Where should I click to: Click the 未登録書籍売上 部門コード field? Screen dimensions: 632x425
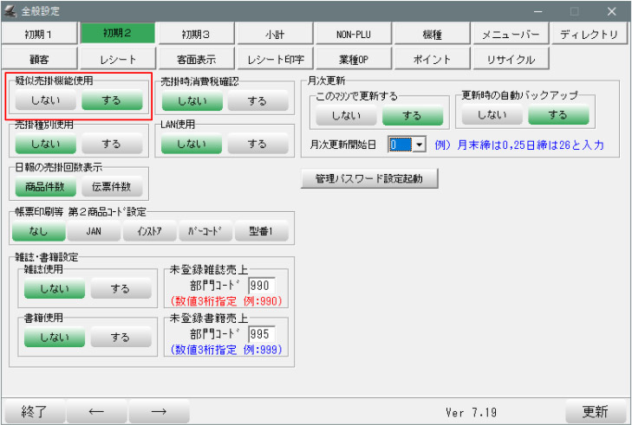(x=261, y=333)
